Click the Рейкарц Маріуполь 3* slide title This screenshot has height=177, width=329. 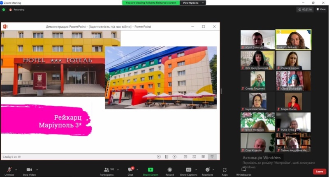point(60,121)
